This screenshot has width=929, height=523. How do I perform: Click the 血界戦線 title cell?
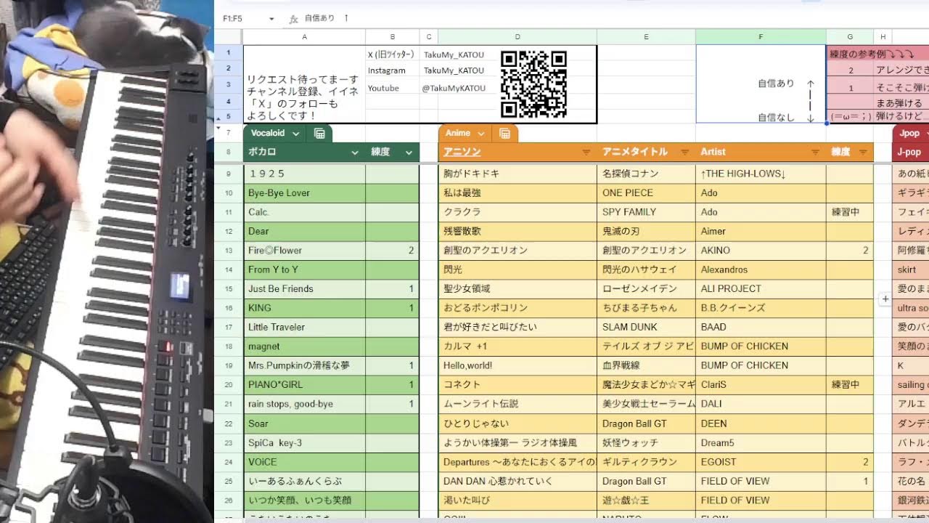646,365
